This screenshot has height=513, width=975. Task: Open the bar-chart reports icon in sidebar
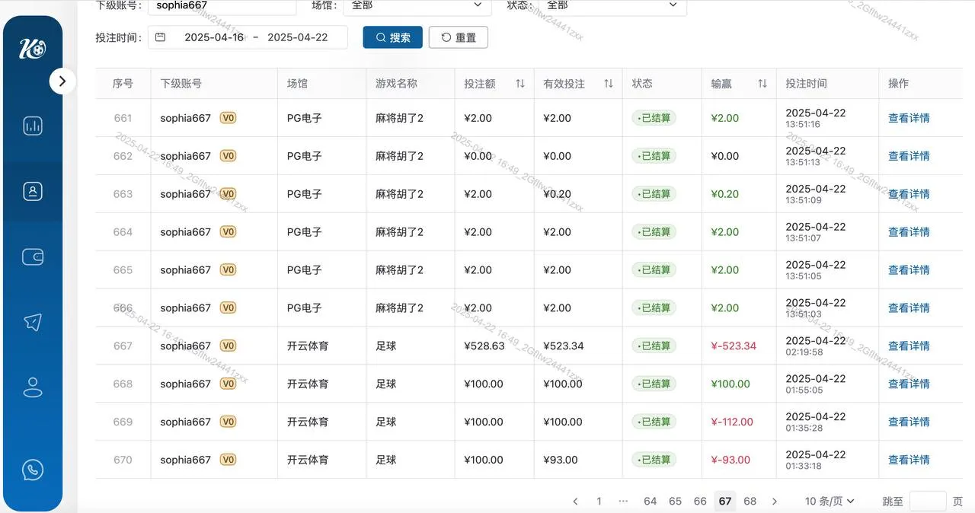(32, 126)
